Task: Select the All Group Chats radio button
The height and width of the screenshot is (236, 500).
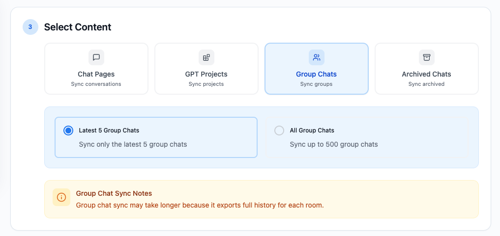Action: (x=279, y=131)
